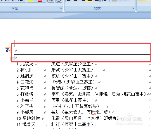The height and width of the screenshot is (129, 151).
Task: Click the text '陈达（少华山二寨主）'
Action: [72, 76]
